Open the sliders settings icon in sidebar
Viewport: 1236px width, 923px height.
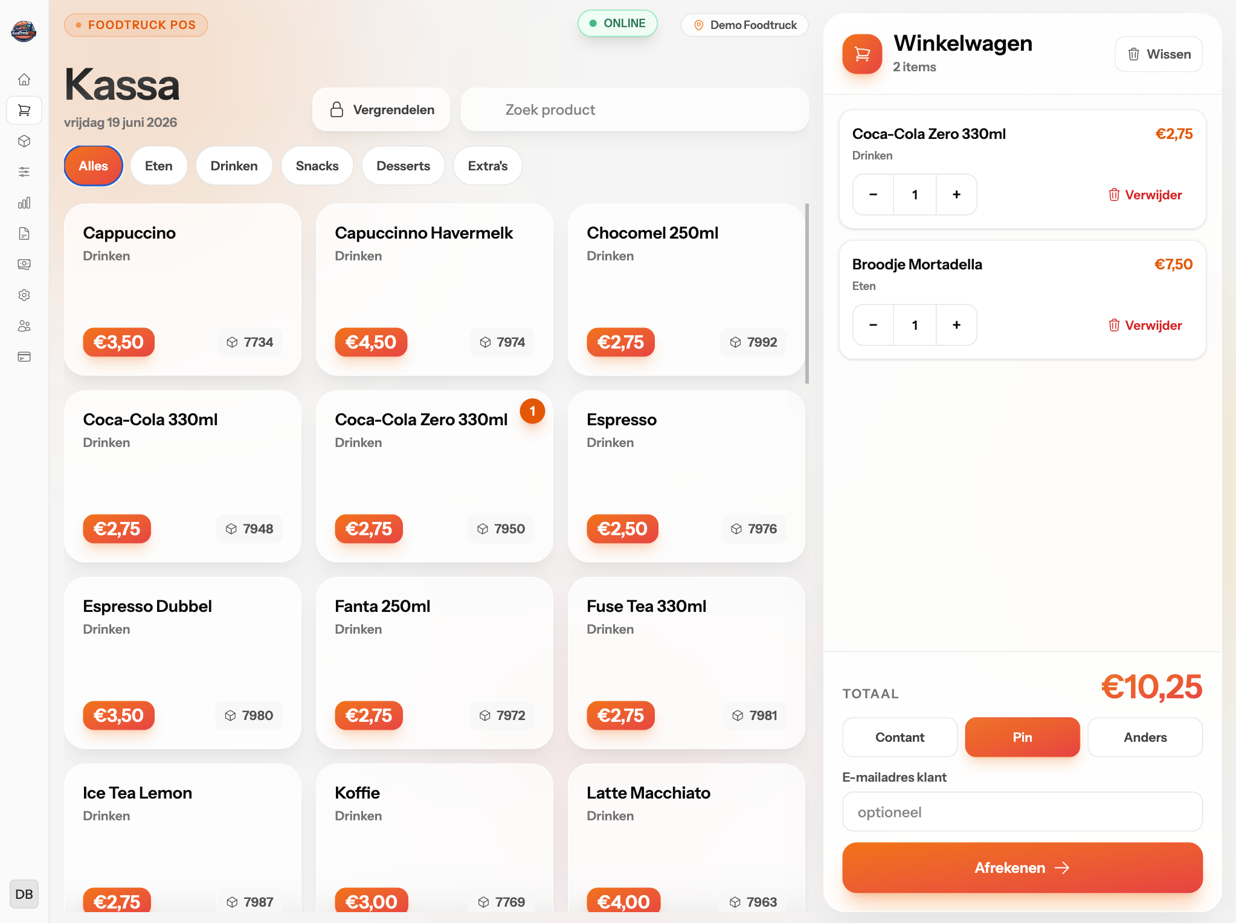pos(24,172)
